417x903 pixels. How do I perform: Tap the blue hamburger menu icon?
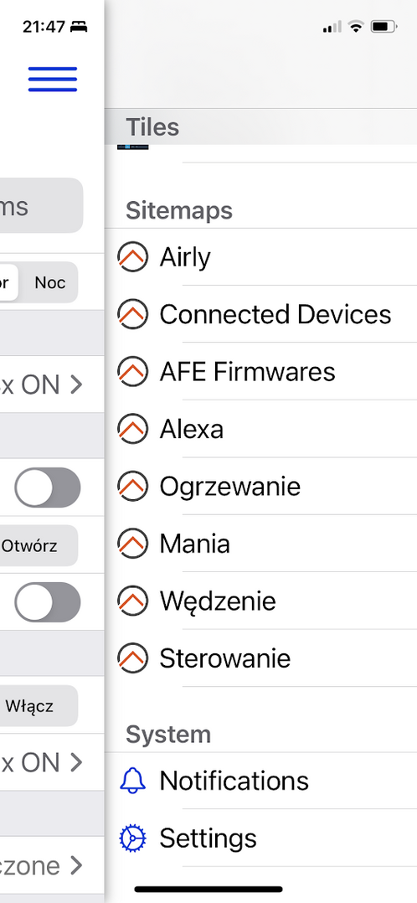53,80
